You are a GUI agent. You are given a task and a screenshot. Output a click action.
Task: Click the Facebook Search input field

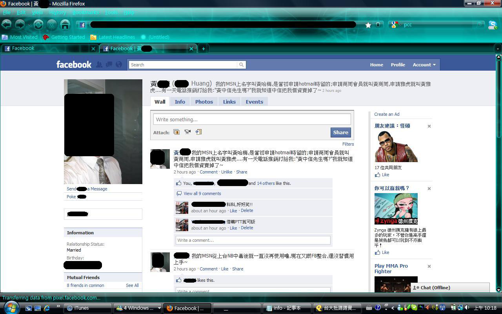(183, 65)
